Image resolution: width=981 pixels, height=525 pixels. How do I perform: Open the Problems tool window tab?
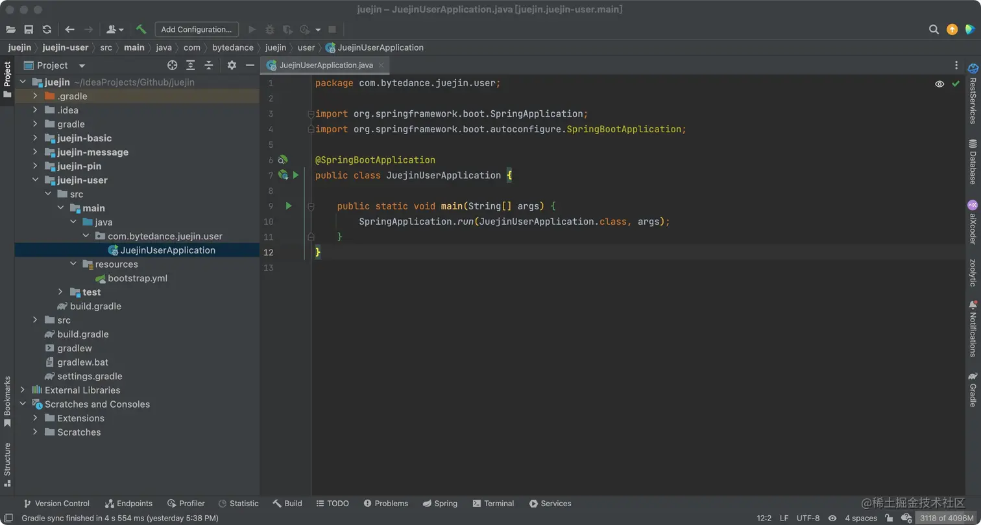tap(385, 504)
